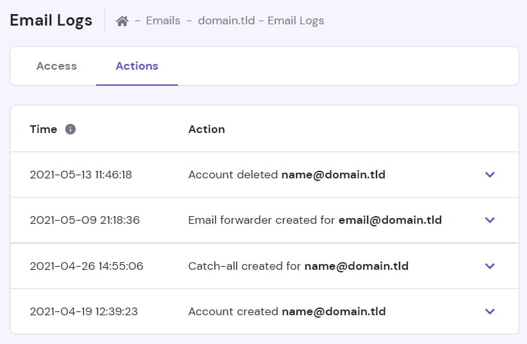Expand the Account deleted log entry

pyautogui.click(x=490, y=175)
